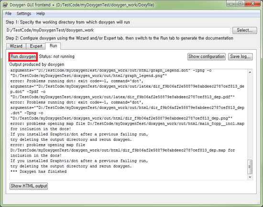263x207 pixels.
Task: Click the output log scrollbar thumb
Action: click(x=250, y=167)
